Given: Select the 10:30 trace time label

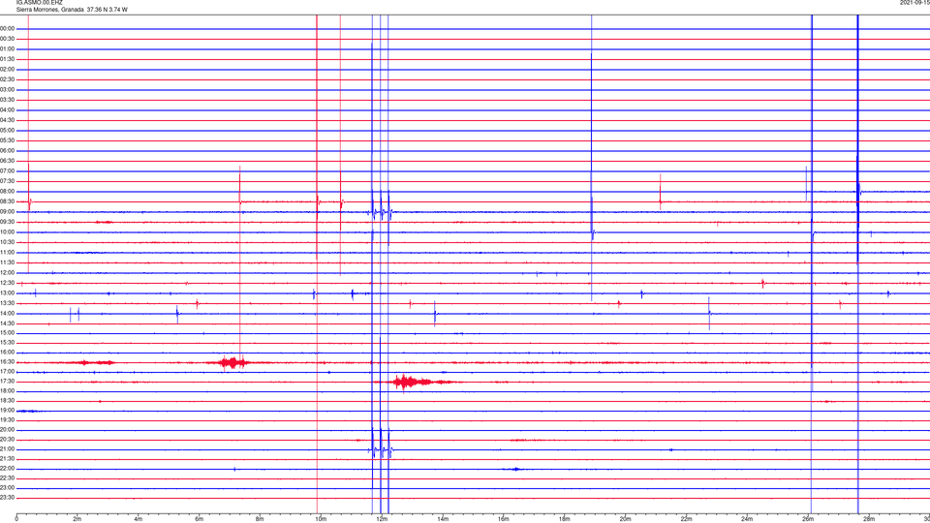Looking at the screenshot, I should click(x=8, y=242).
